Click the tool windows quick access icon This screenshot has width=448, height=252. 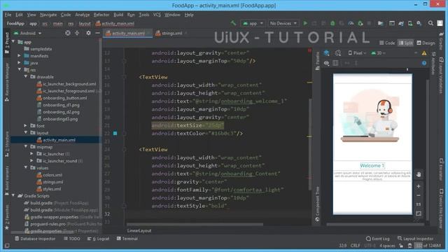7,246
